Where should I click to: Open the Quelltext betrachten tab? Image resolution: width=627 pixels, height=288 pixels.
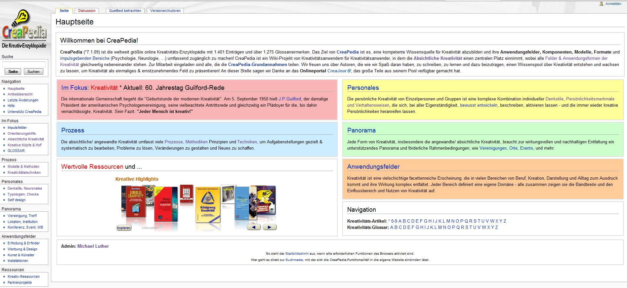point(125,11)
